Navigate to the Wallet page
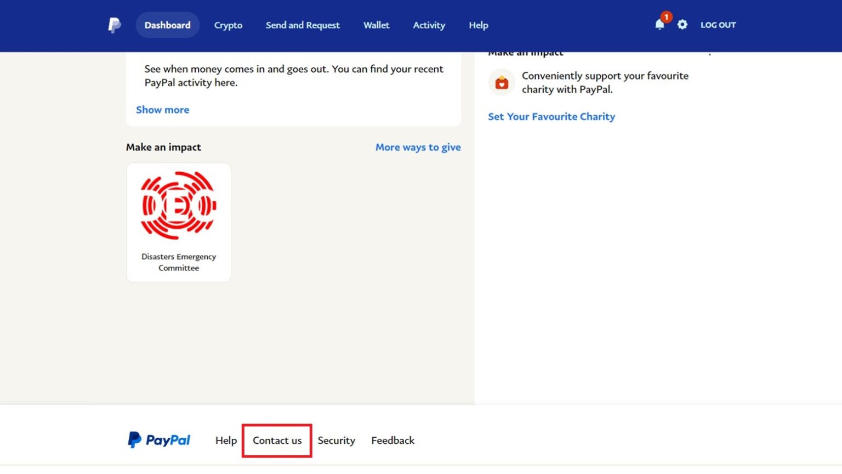This screenshot has height=474, width=842. pos(376,25)
